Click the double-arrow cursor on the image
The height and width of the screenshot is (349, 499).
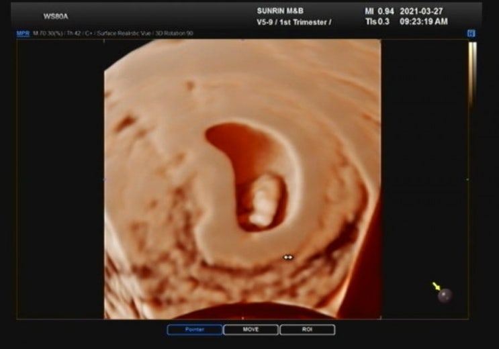288,257
